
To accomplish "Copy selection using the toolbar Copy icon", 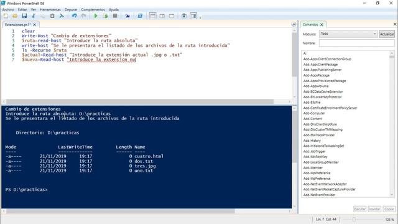I will pyautogui.click(x=43, y=16).
